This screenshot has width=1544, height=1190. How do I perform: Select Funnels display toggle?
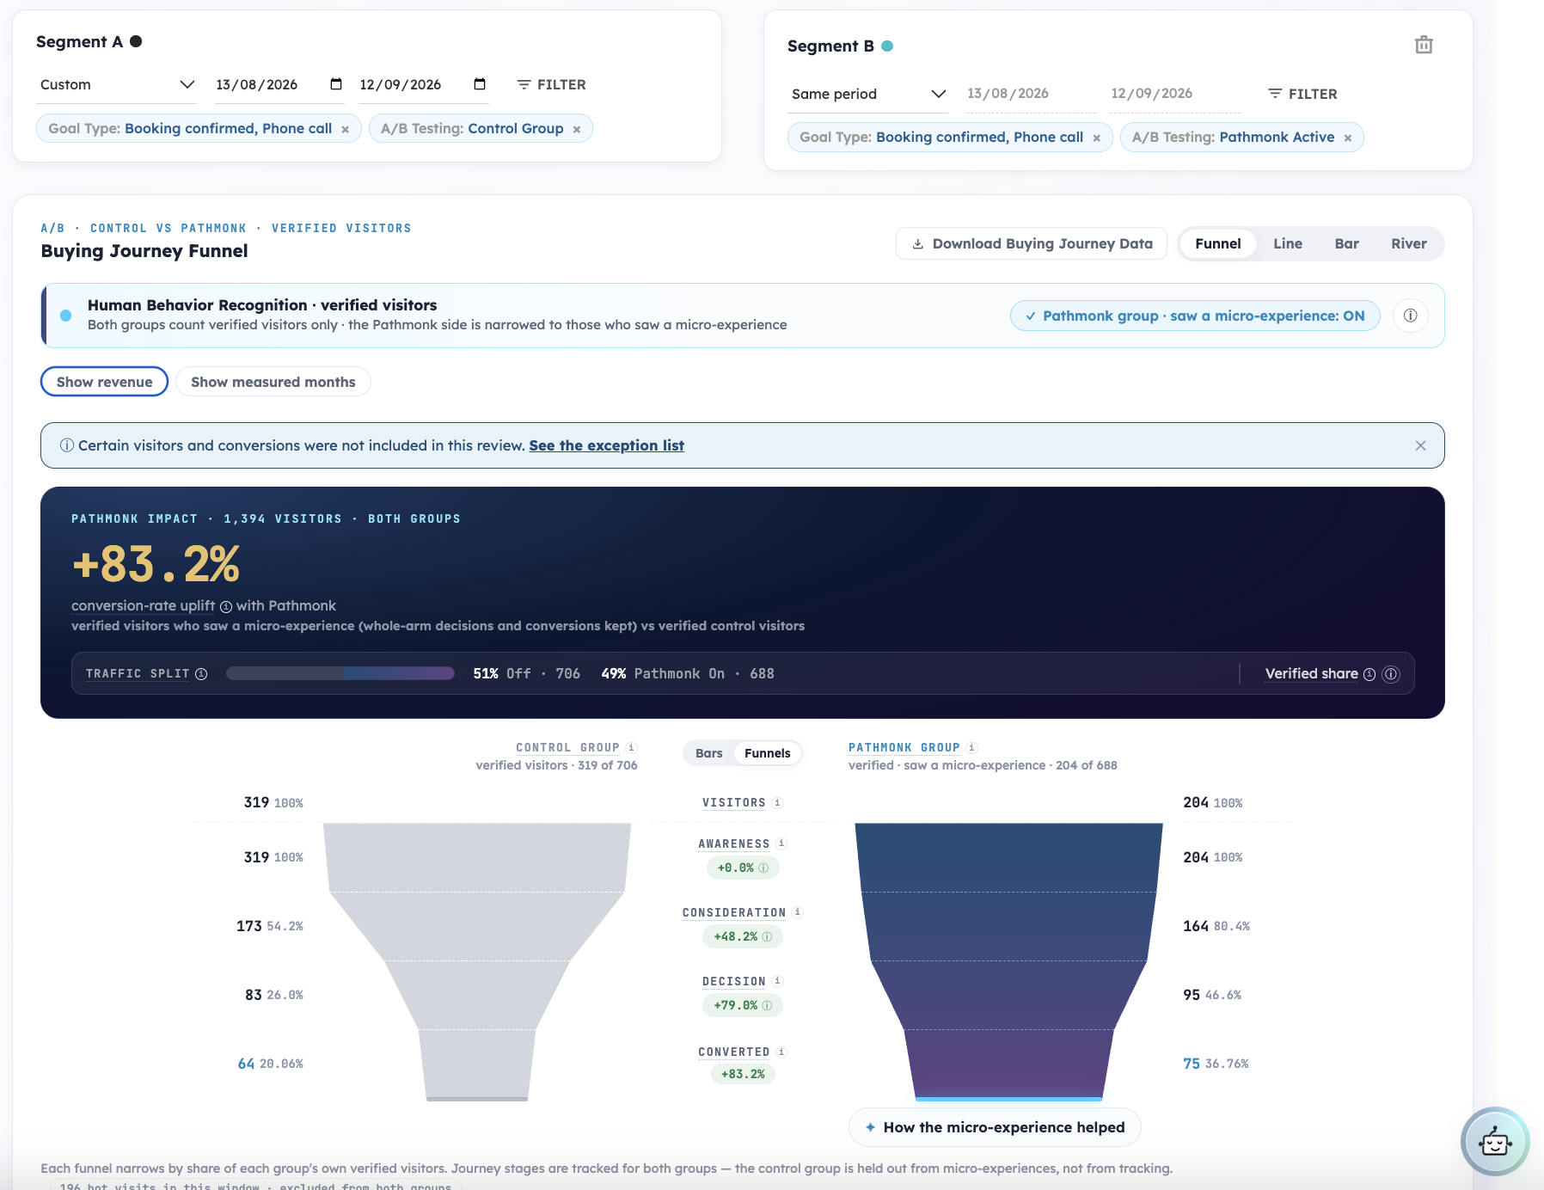click(767, 753)
